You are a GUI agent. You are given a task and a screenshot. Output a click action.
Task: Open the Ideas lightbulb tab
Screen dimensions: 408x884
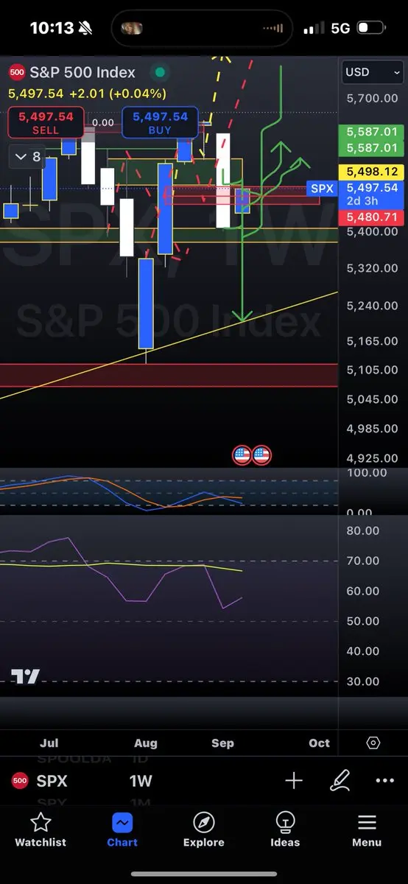[x=285, y=829]
